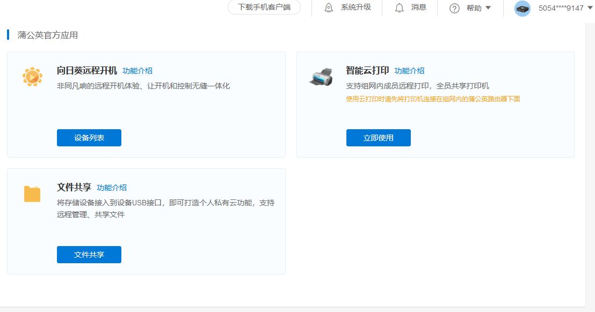Click the orange printer connection notice text
The width and height of the screenshot is (595, 312).
point(433,99)
